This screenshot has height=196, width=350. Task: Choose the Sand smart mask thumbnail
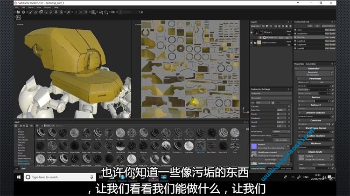coord(63,159)
